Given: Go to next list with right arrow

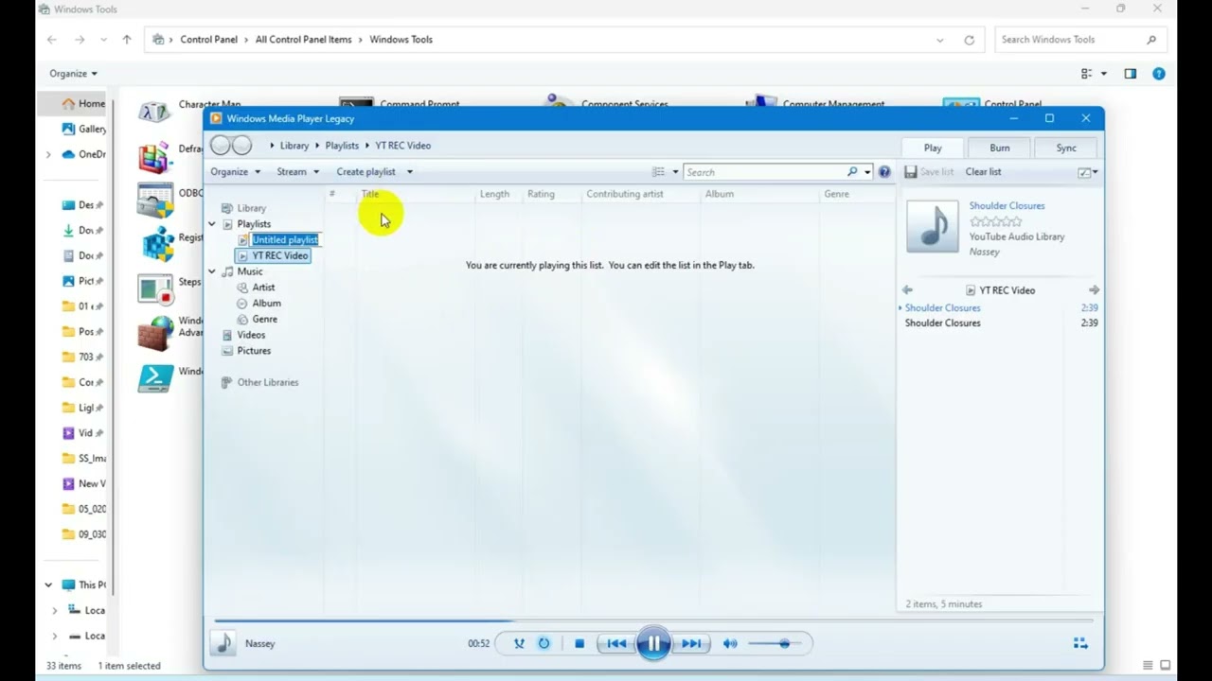Looking at the screenshot, I should coord(1094,290).
